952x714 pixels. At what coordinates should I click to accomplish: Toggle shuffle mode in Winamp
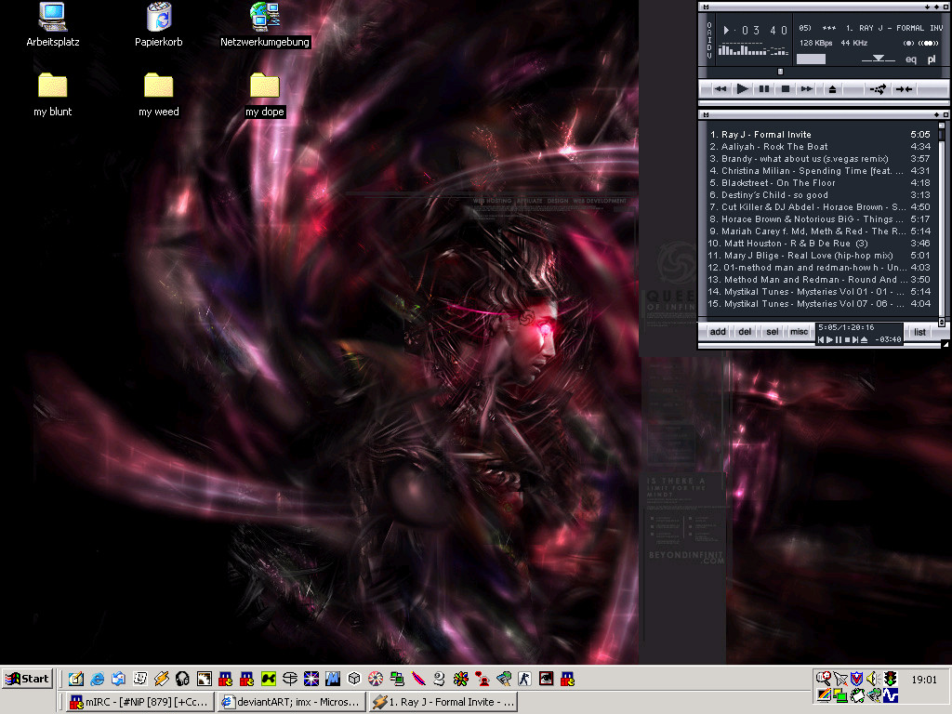coord(878,89)
